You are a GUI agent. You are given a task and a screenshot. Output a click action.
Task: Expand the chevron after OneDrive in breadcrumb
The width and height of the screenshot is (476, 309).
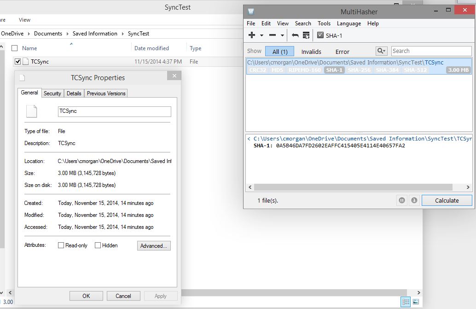click(29, 34)
